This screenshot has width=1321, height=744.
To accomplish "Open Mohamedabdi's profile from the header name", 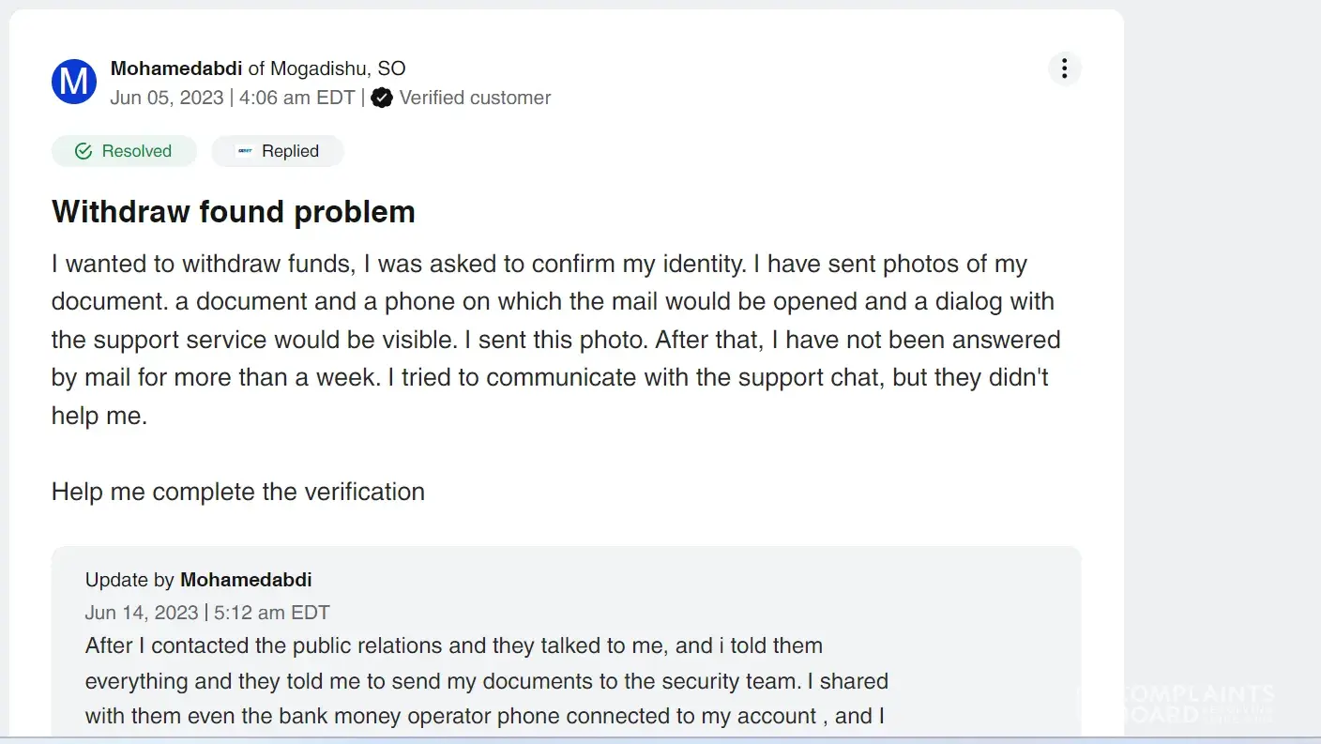I will (176, 68).
